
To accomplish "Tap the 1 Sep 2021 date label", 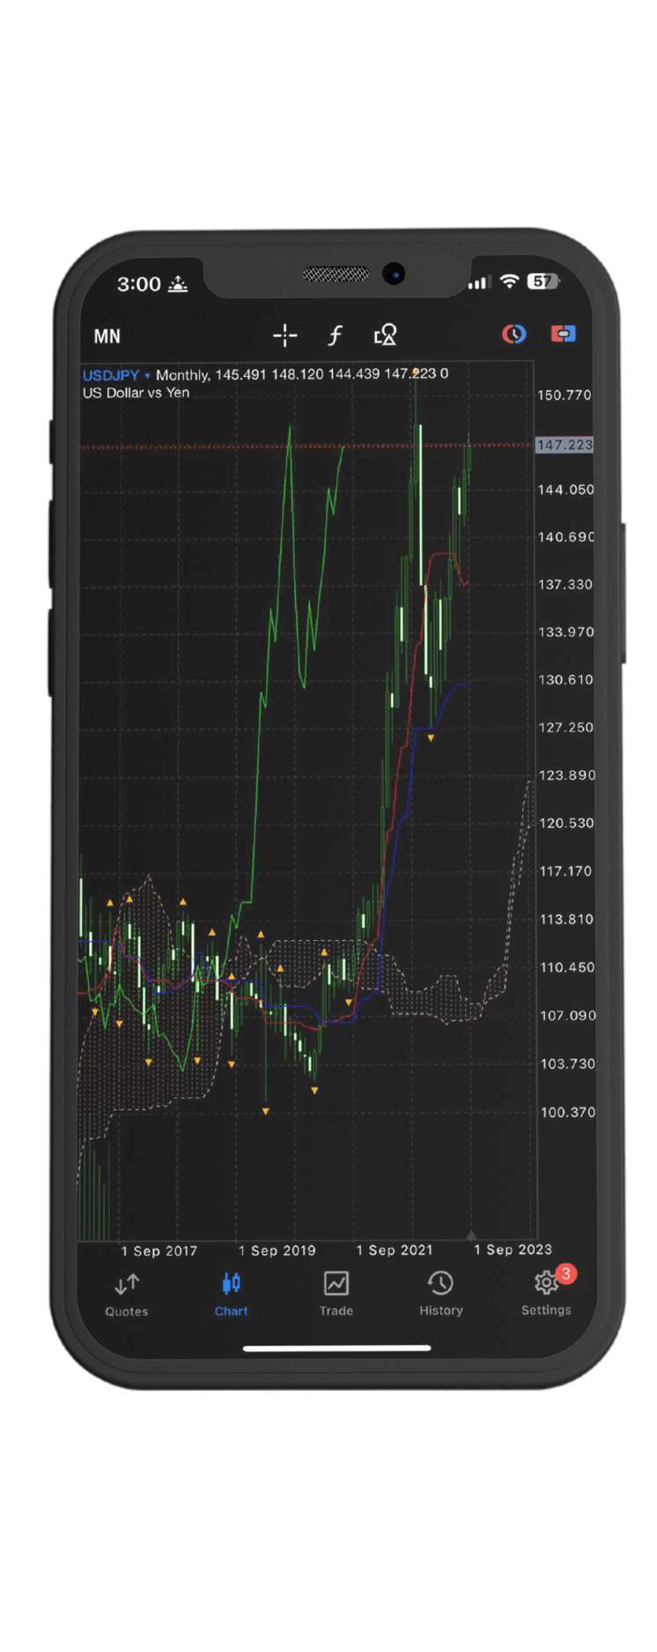I will pyautogui.click(x=395, y=1250).
